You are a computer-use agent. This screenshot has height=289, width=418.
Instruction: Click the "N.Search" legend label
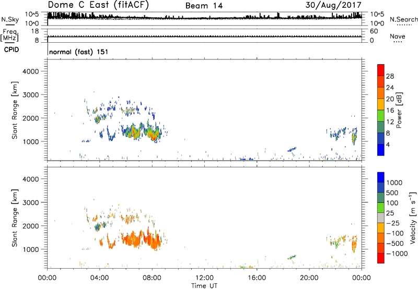click(404, 19)
